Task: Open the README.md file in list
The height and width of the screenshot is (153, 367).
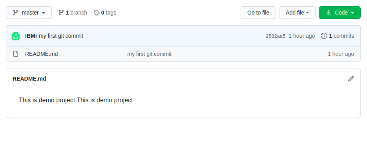Action: tap(42, 54)
